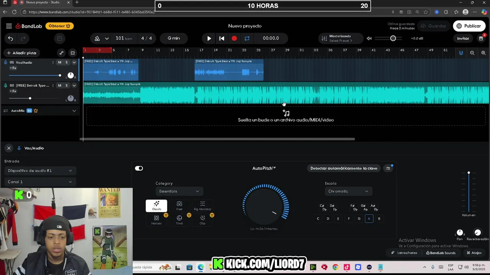The height and width of the screenshot is (275, 490).
Task: Click Detectar automáticamente la clave
Action: pyautogui.click(x=344, y=168)
